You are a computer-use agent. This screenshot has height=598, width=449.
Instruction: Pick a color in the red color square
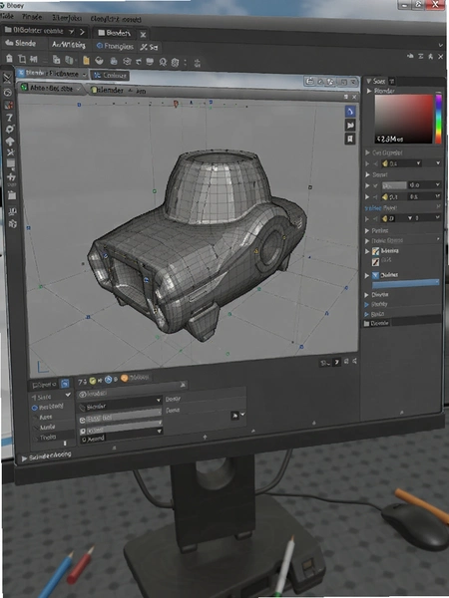pyautogui.click(x=404, y=119)
